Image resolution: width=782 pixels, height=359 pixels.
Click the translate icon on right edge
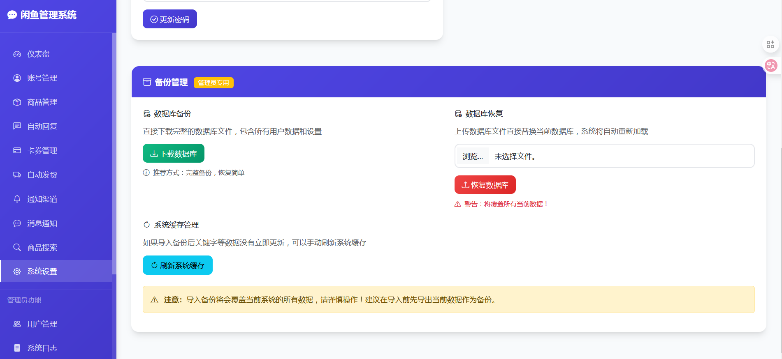(771, 65)
